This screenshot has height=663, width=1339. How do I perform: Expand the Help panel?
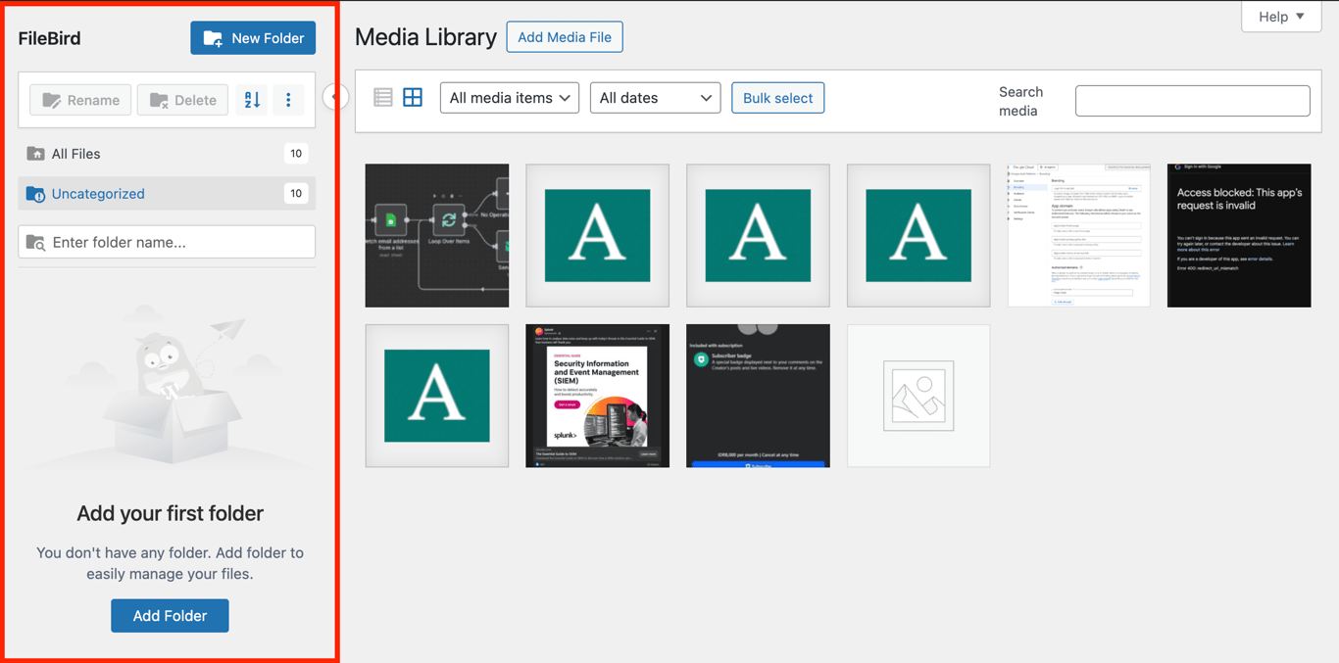click(x=1281, y=16)
